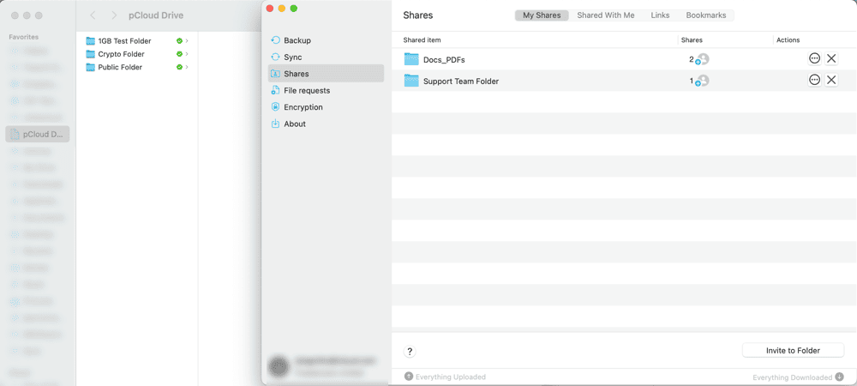This screenshot has height=386, width=857.
Task: View the 2 users sharing Docs_PDFs
Action: click(699, 59)
